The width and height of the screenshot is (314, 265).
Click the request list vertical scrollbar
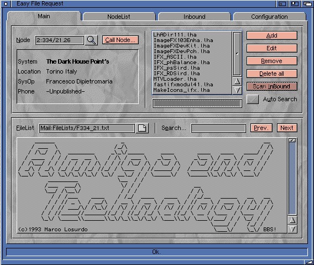click(x=237, y=54)
